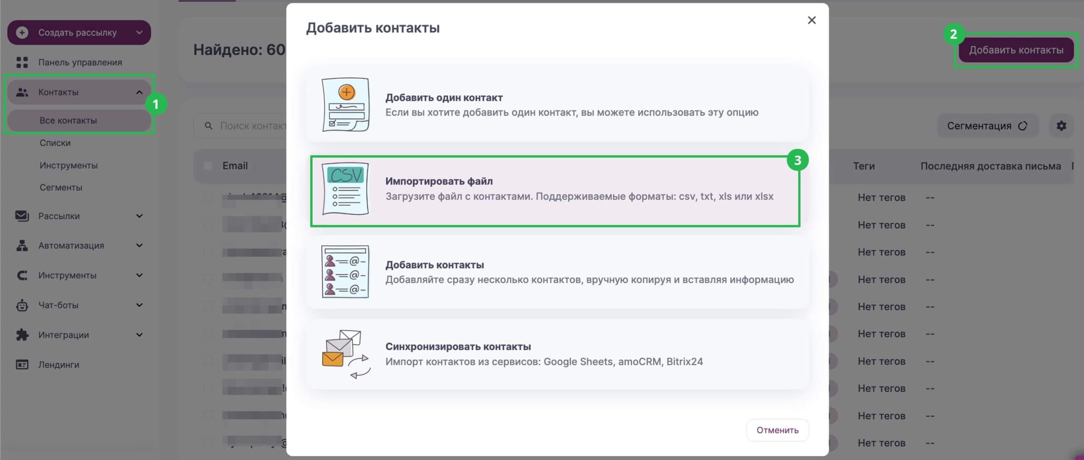
Task: Click the plus icon in Создать рассылку button
Action: click(x=22, y=33)
